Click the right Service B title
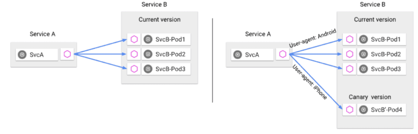 [372, 4]
